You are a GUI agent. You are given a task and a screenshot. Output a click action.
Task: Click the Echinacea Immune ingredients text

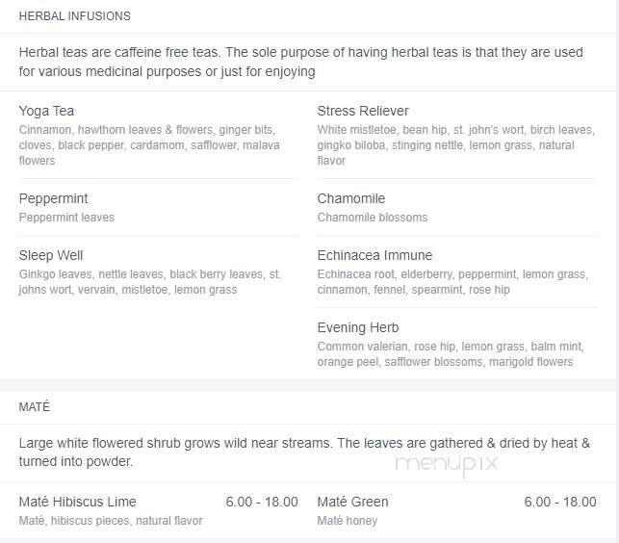pyautogui.click(x=452, y=282)
